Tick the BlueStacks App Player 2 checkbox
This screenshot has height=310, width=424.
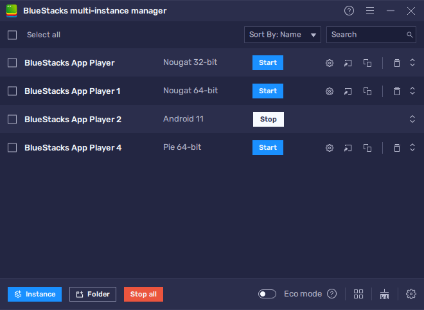coord(12,120)
